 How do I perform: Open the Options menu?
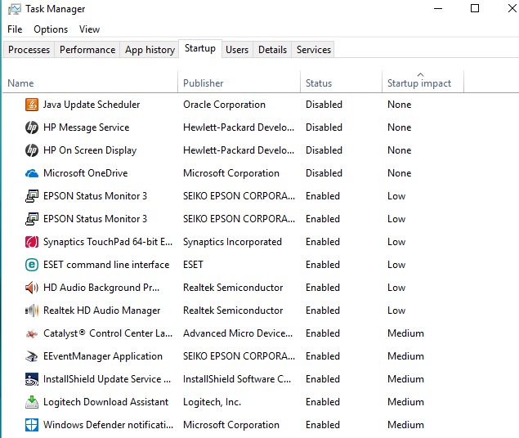point(51,29)
